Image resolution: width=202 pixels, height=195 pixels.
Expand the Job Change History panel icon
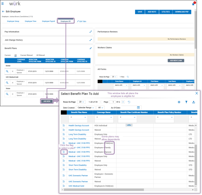(x=91, y=40)
